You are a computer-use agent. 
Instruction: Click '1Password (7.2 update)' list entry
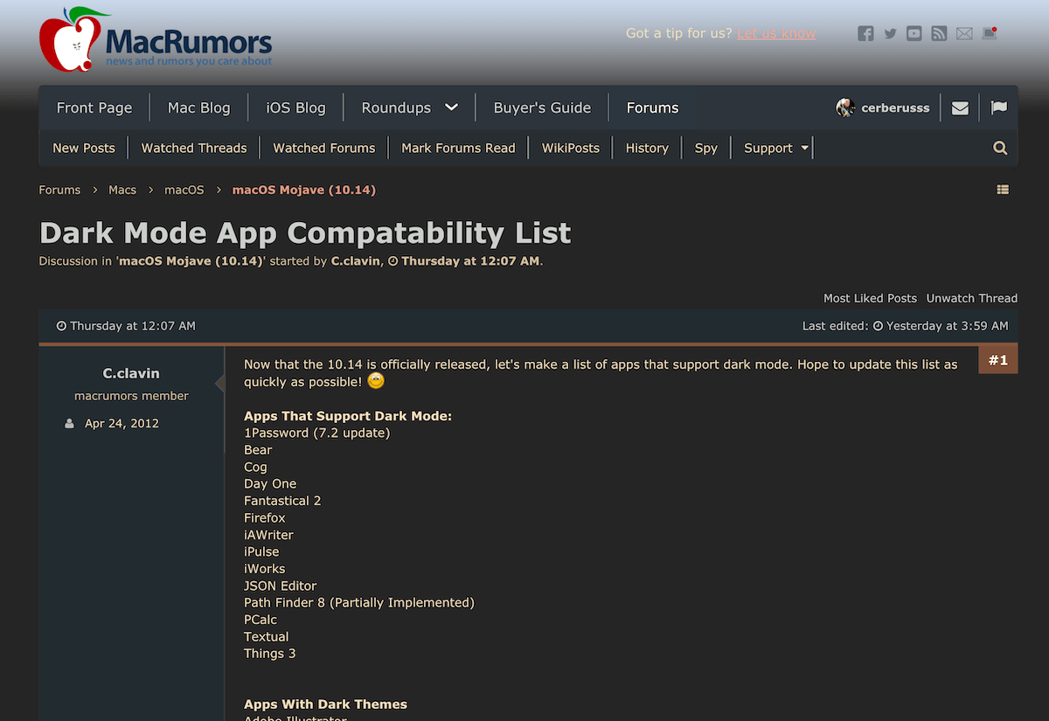[x=316, y=433]
